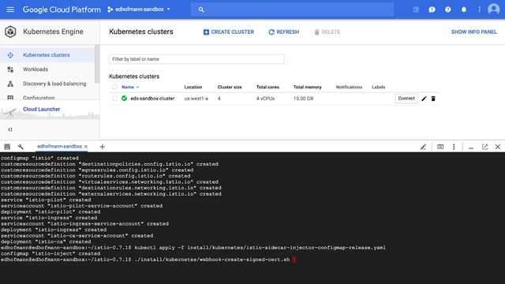Viewport: 505px width, 284px height.
Task: Select Kubernetes clusters in sidebar
Action: tap(47, 55)
